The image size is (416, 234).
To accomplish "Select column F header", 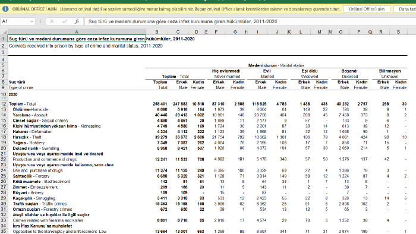I will pyautogui.click(x=216, y=32).
